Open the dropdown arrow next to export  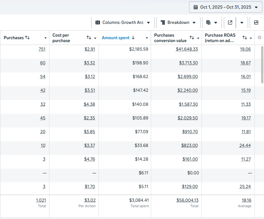coord(242,23)
